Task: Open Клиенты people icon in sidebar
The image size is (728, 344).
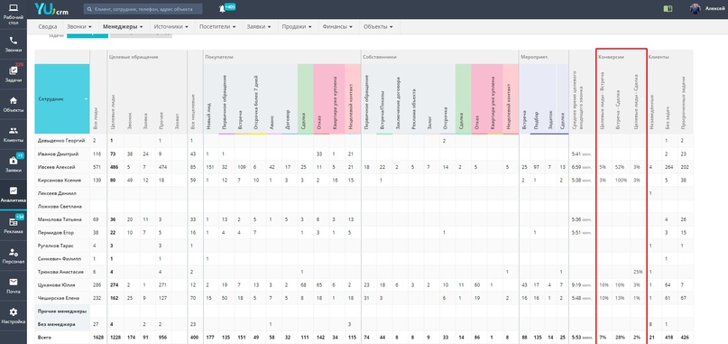Action: pyautogui.click(x=14, y=131)
